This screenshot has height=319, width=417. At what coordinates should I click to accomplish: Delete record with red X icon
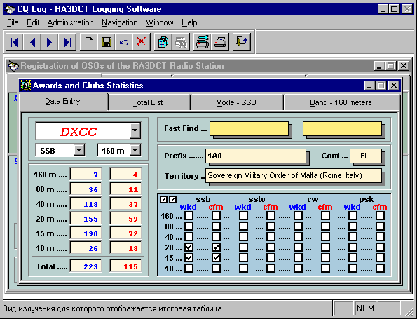point(142,42)
